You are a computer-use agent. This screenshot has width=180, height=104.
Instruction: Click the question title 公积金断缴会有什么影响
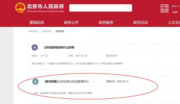point(59,47)
